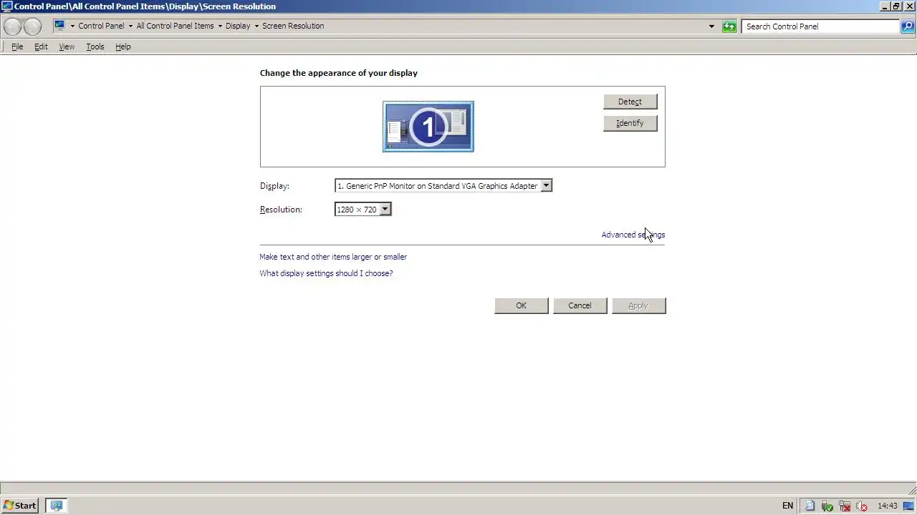
Task: Select the monitor 1 preview thumbnail
Action: [428, 127]
